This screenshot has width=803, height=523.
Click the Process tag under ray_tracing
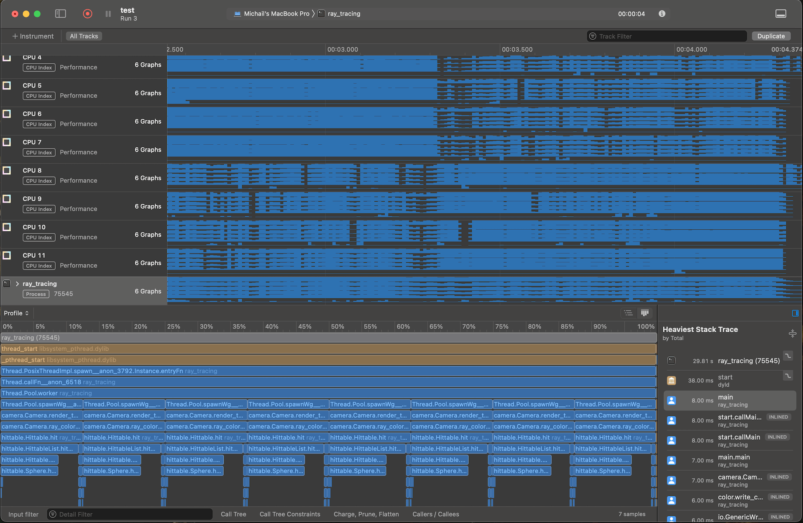click(36, 294)
